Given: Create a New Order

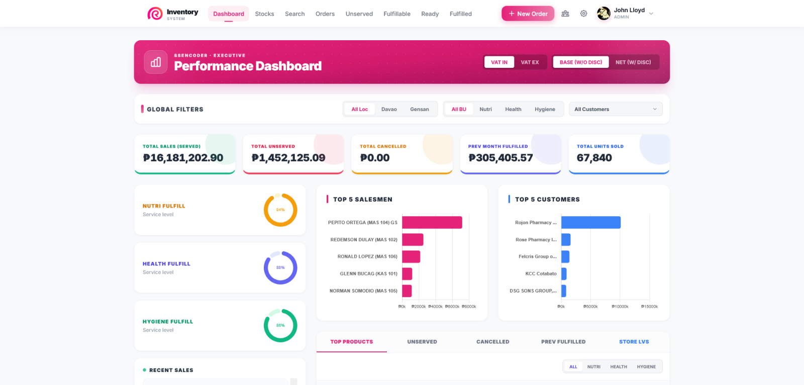Looking at the screenshot, I should point(528,14).
